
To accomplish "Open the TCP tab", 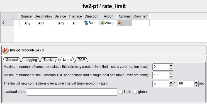I will coord(81,60).
